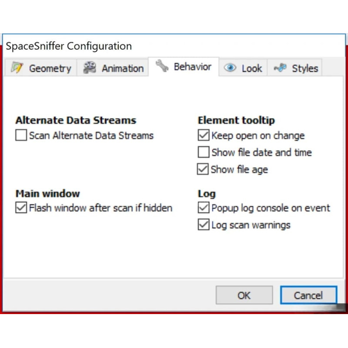Click the Animation tab film icon
This screenshot has height=348, width=348.
point(90,67)
